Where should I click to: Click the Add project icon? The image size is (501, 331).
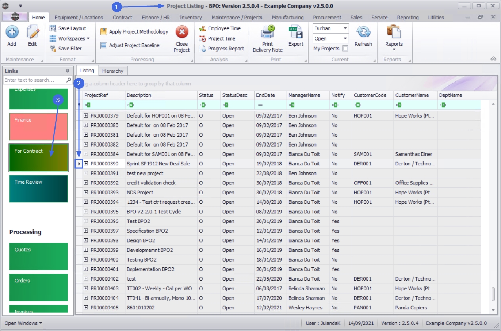click(x=12, y=33)
